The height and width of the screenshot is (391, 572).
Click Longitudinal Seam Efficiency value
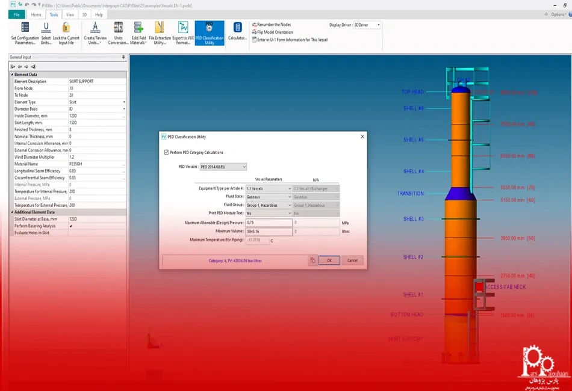[73, 171]
